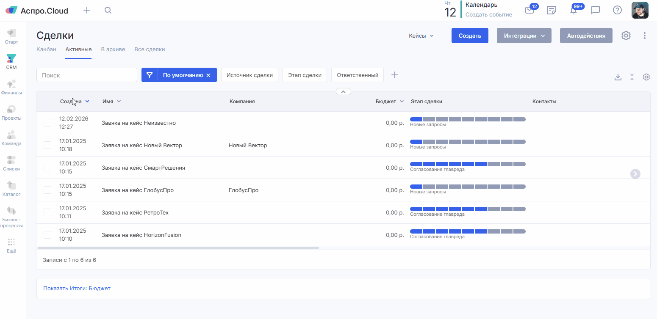
Task: Open the В архиве tab
Action: tap(113, 49)
